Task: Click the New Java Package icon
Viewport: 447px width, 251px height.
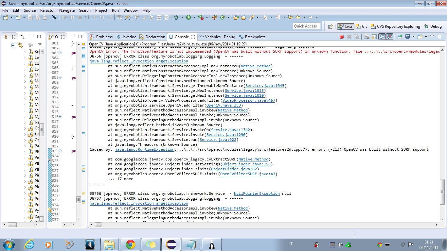Action: tap(214, 17)
